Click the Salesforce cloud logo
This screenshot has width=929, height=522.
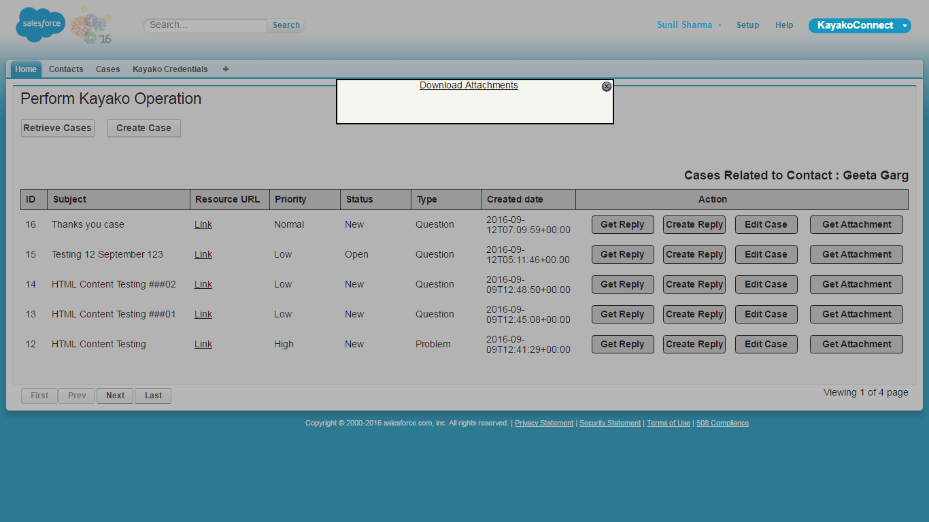40,24
